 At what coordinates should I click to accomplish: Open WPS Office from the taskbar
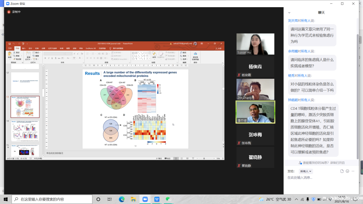157,199
